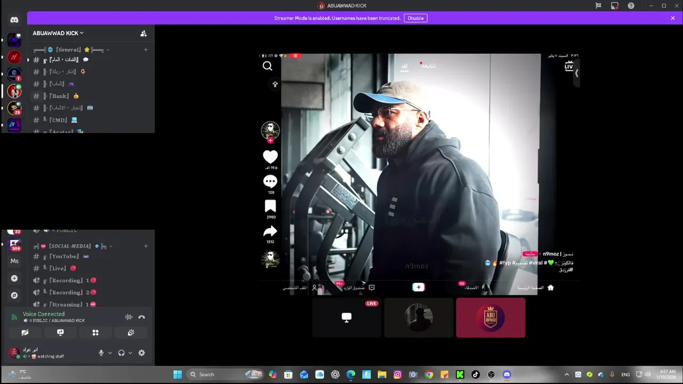683x384 pixels.
Task: Select server icon with badge 1
Action: coord(14,74)
